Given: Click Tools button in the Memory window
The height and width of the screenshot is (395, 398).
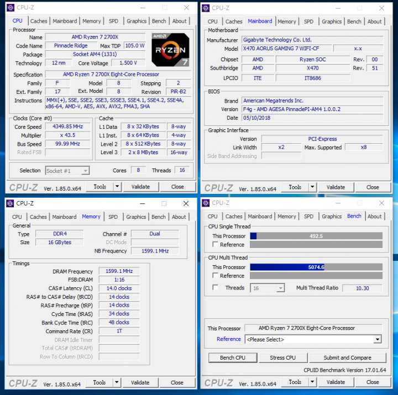Looking at the screenshot, I should (99, 382).
